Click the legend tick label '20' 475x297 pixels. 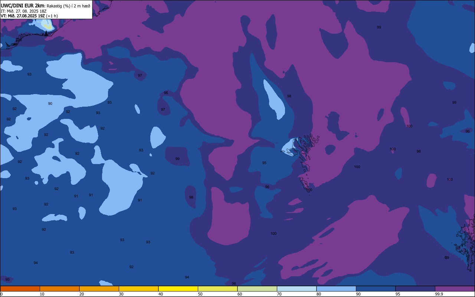point(82,294)
